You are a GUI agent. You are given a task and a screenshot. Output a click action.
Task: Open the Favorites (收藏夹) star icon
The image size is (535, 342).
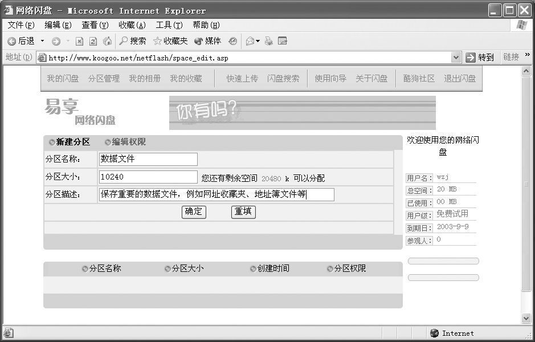tap(170, 41)
